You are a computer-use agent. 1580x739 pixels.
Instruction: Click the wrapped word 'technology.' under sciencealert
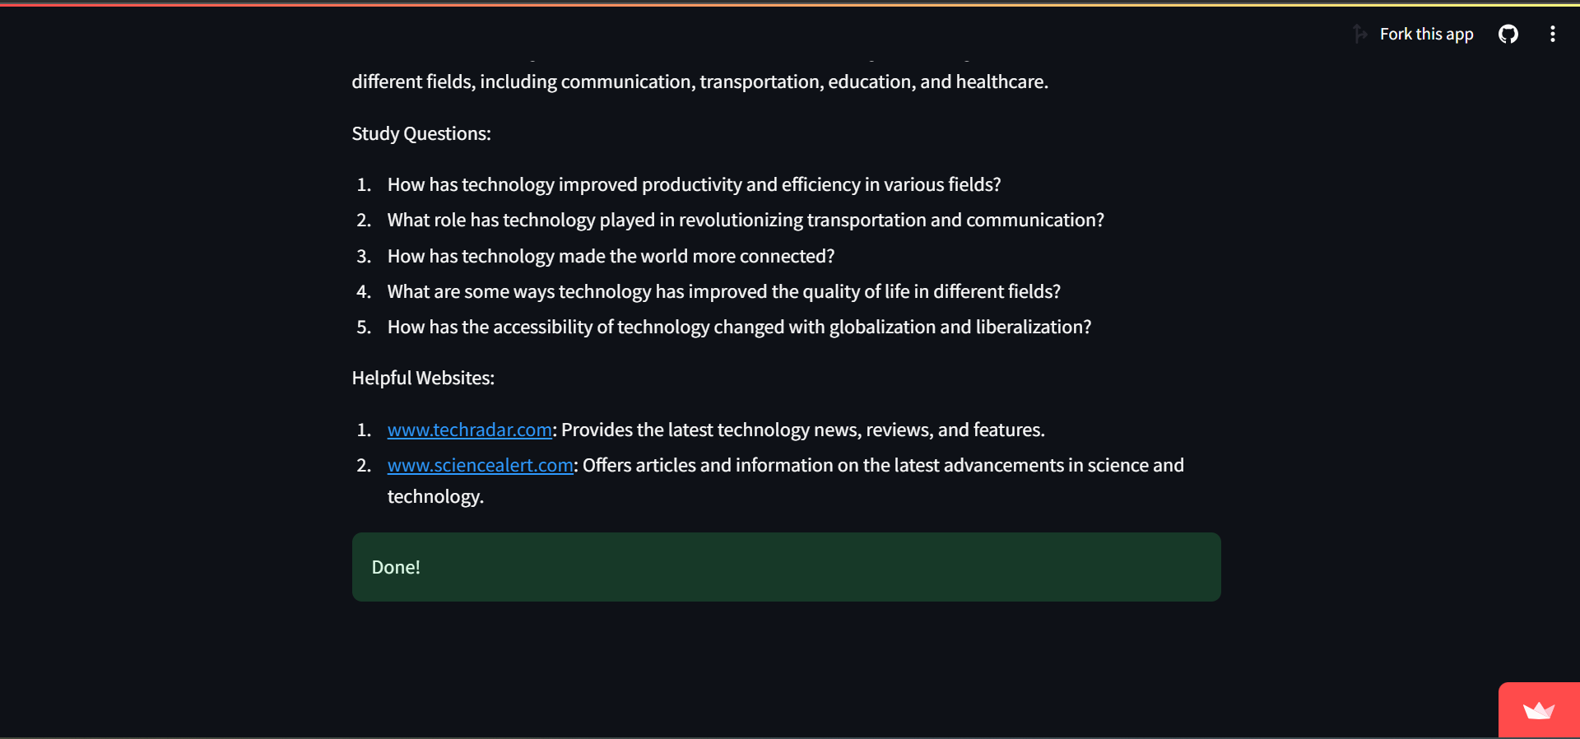click(x=435, y=496)
